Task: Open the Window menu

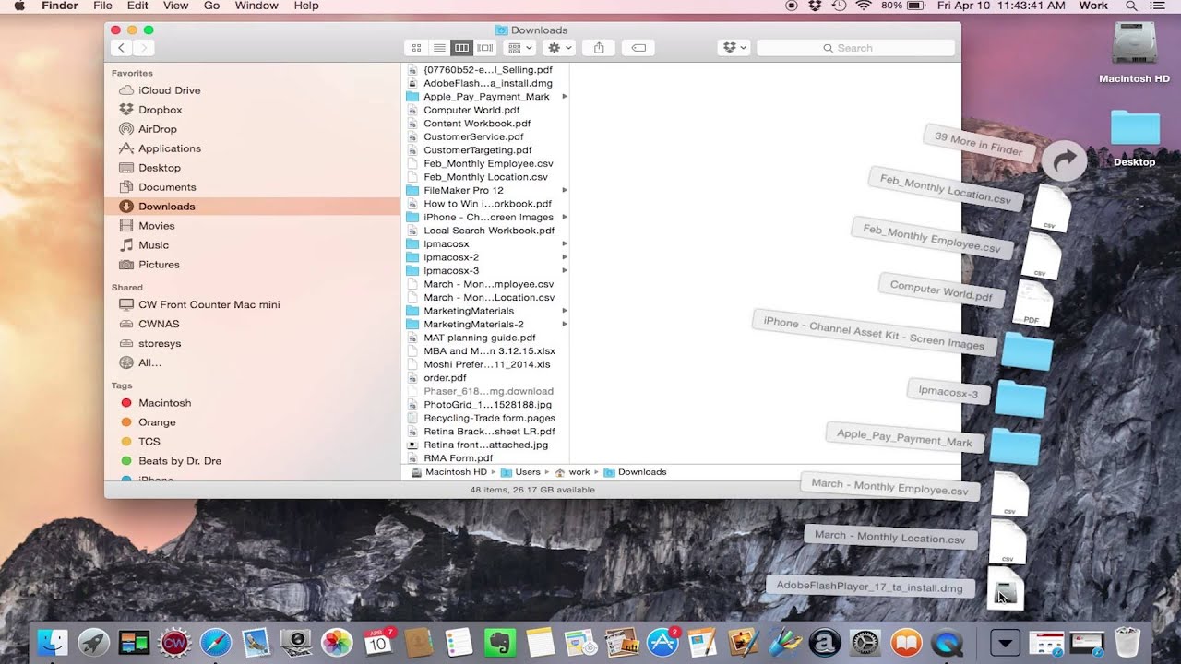Action: tap(256, 6)
